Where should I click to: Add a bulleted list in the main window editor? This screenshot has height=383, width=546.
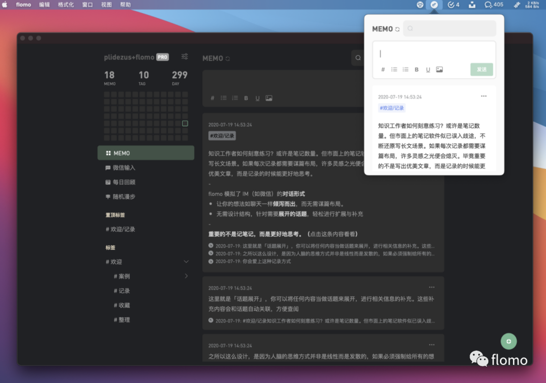point(223,98)
